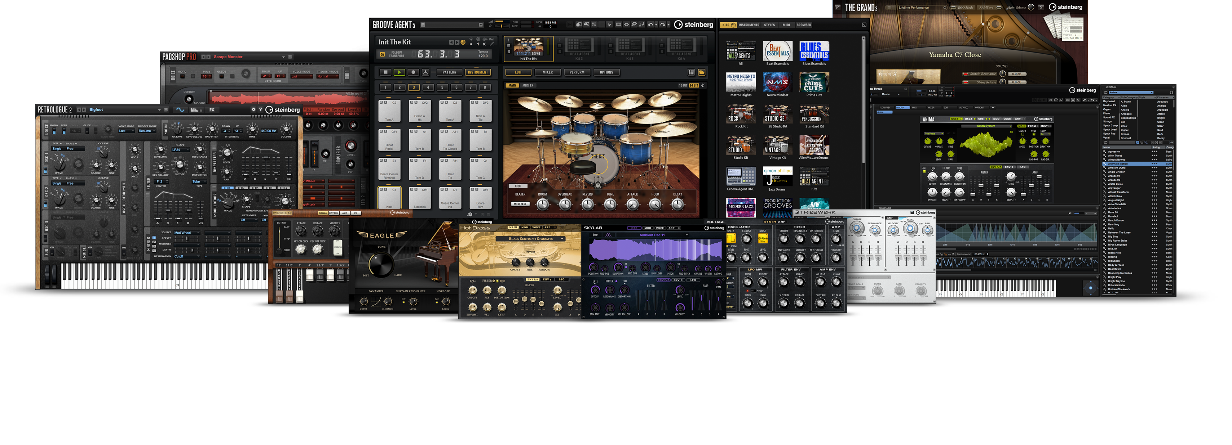The width and height of the screenshot is (1232, 445).
Task: Switch to the Mixer tab
Action: (548, 72)
